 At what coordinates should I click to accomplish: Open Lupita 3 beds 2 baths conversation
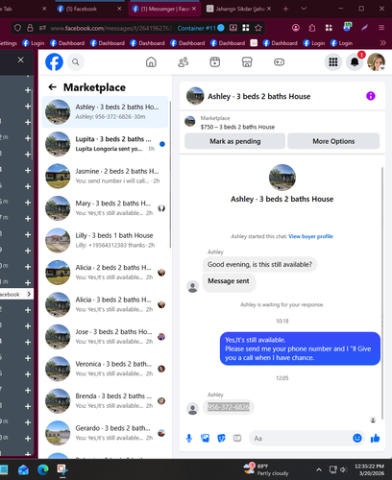(x=105, y=144)
